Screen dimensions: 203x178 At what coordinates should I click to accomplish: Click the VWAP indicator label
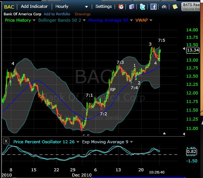point(142,20)
